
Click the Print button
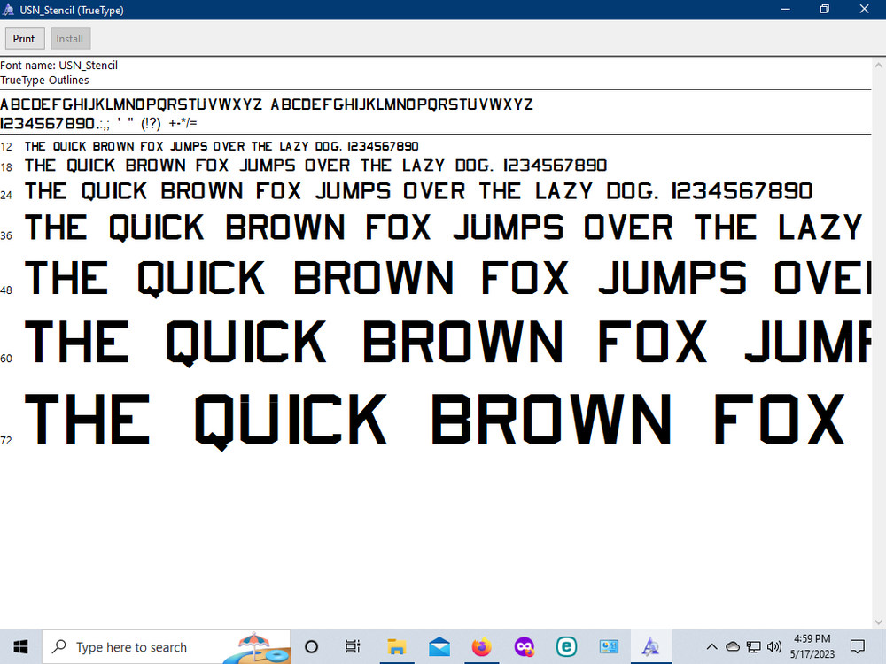pyautogui.click(x=24, y=39)
